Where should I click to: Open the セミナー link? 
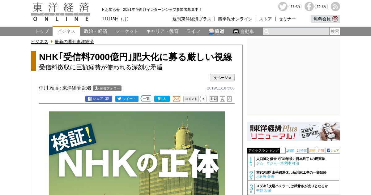coord(287,19)
